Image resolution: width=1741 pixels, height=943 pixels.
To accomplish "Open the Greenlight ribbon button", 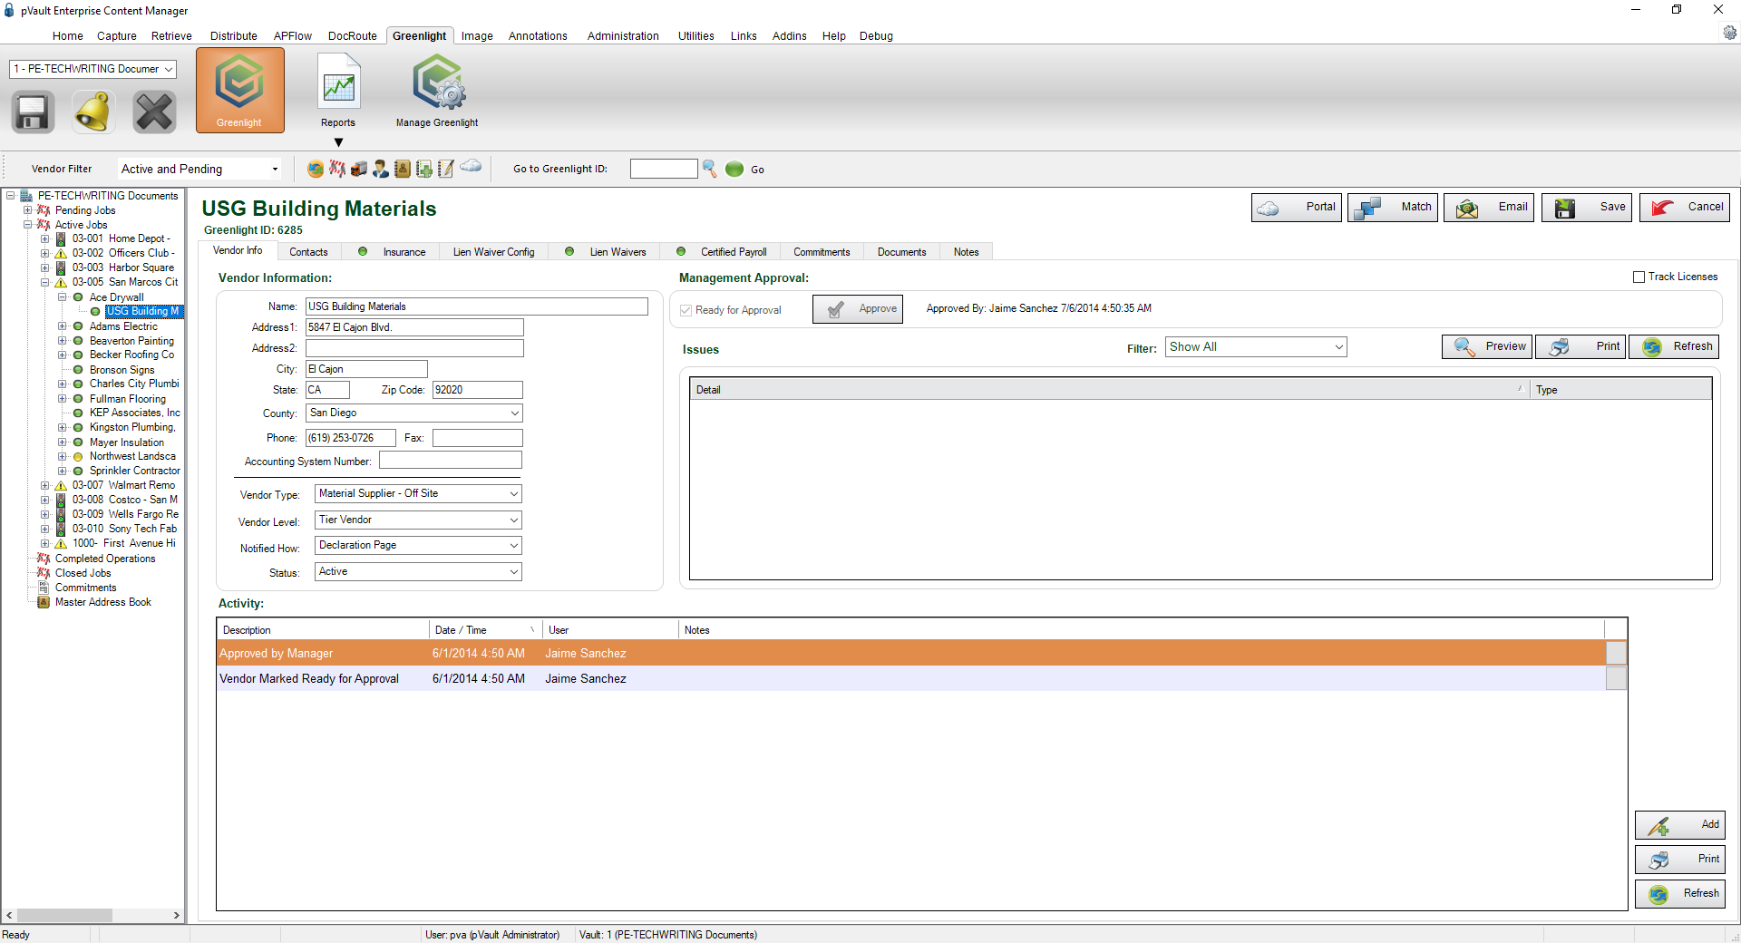I will coord(239,91).
